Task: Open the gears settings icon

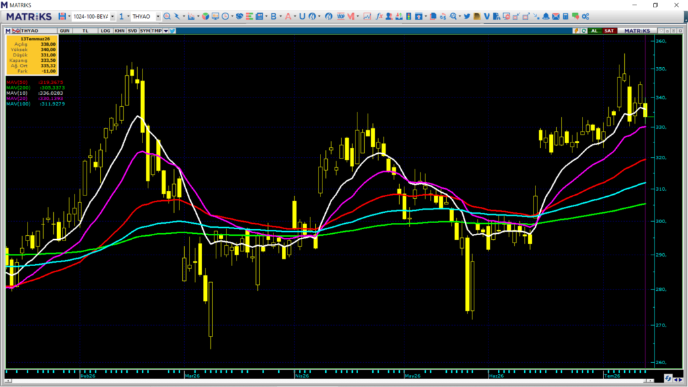Action: [585, 16]
